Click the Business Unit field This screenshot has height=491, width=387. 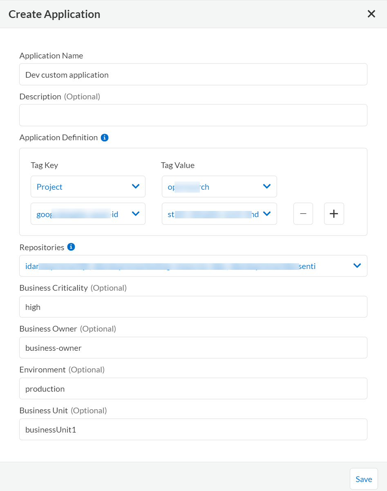pos(193,429)
